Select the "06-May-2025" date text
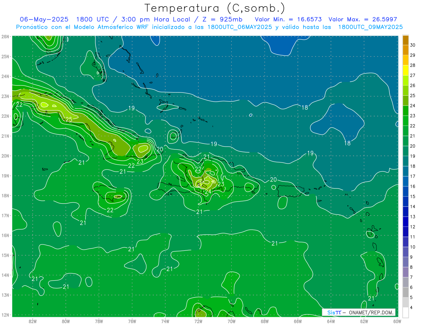 click(44, 19)
